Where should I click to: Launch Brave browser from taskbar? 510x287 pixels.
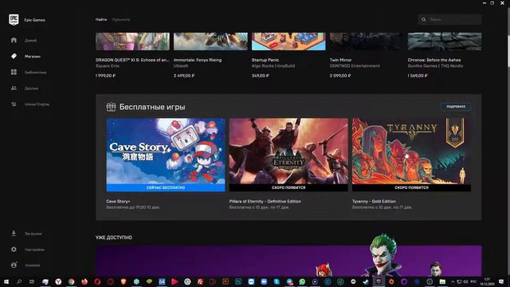click(x=124, y=281)
